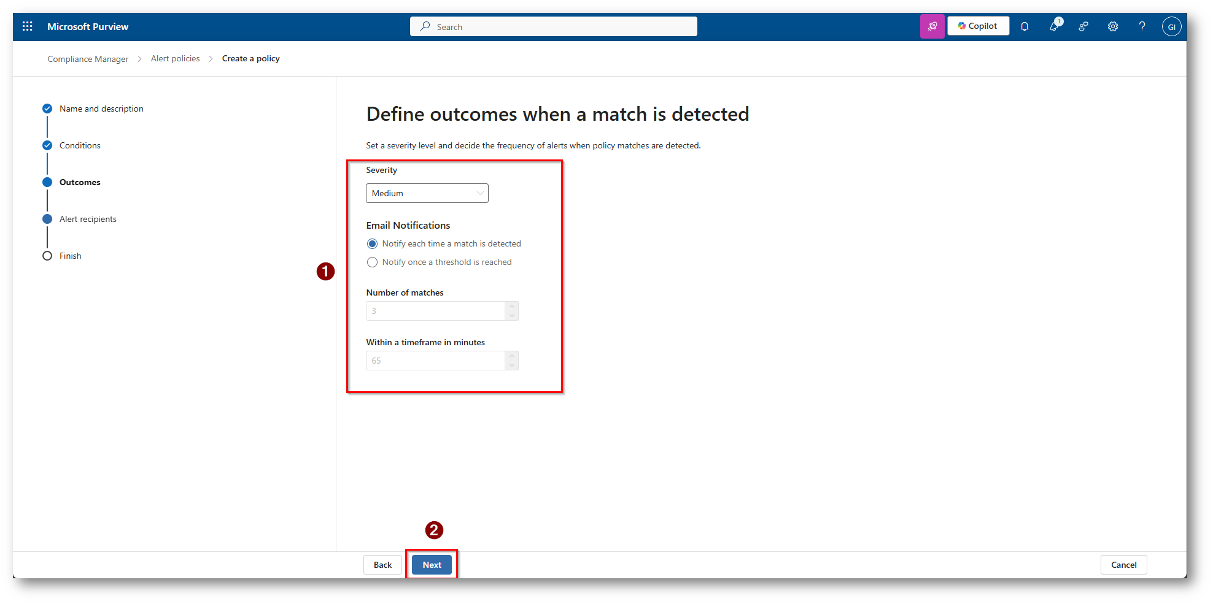
Task: Open the GI account avatar
Action: click(x=1171, y=26)
